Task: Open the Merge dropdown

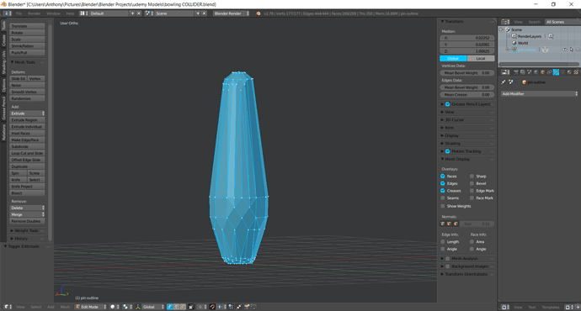Action: coord(27,214)
